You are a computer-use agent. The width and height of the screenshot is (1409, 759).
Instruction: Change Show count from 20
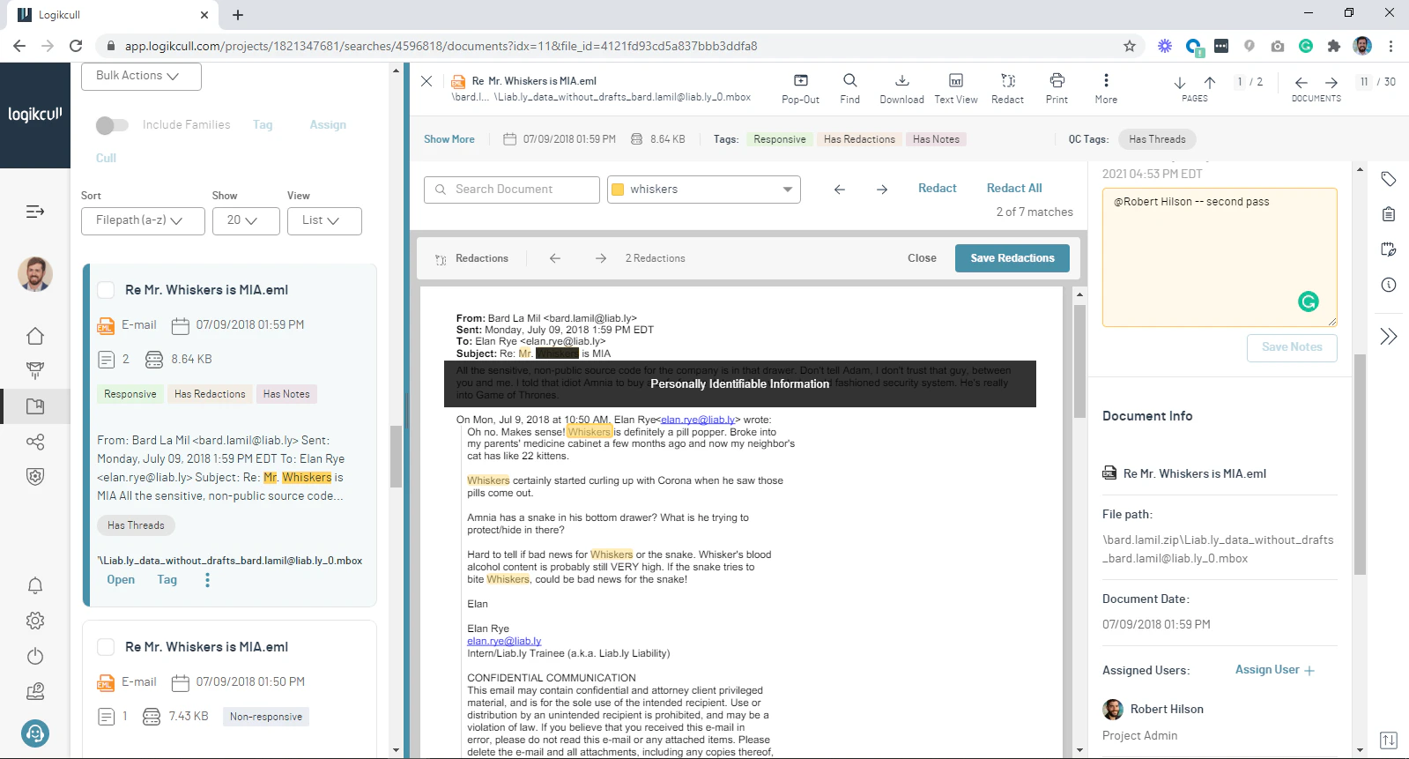[246, 220]
